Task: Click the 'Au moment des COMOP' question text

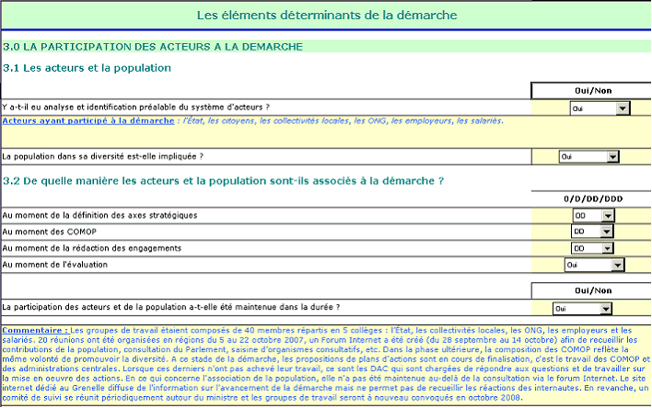Action: click(x=50, y=232)
